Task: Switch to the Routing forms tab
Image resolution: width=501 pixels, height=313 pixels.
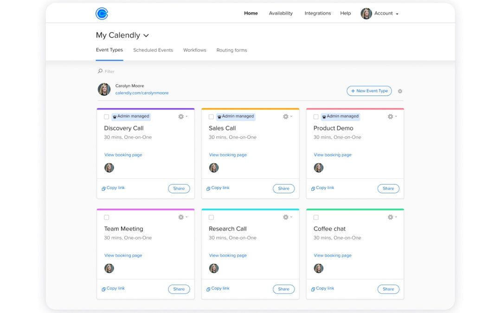Action: pyautogui.click(x=231, y=50)
